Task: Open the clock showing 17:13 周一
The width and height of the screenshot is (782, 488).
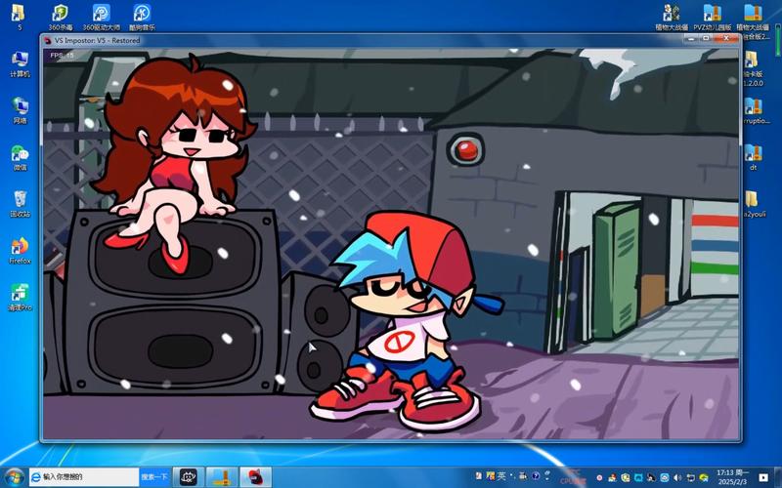Action: [732, 477]
